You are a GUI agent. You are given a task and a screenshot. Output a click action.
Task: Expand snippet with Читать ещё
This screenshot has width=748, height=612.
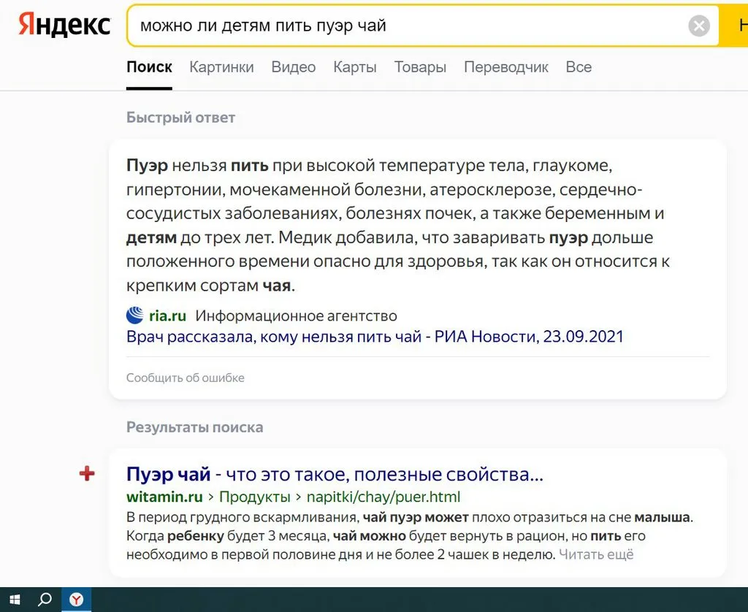pyautogui.click(x=596, y=554)
